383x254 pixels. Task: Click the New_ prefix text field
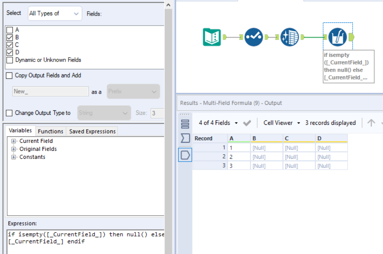click(50, 92)
